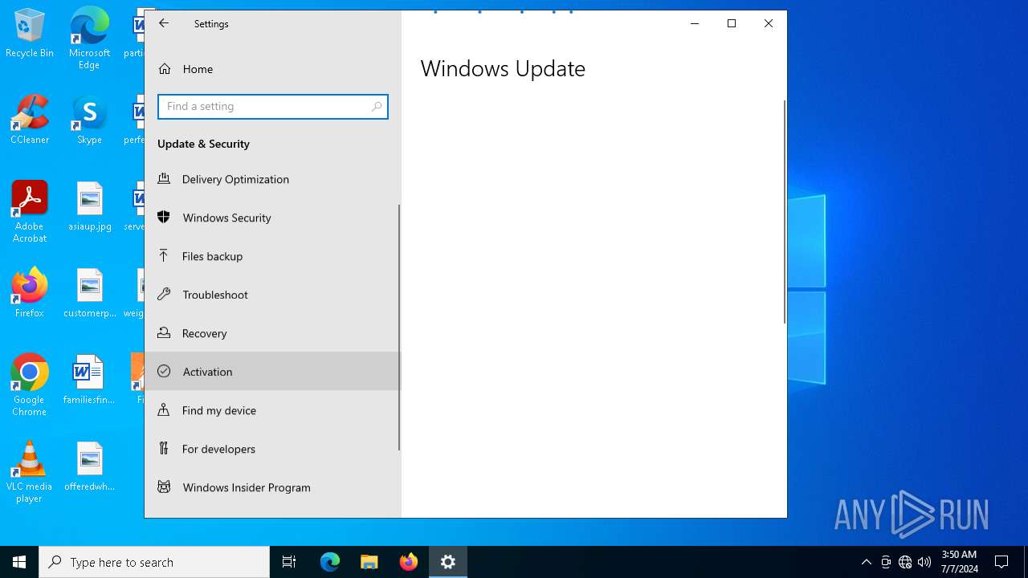The image size is (1028, 578).
Task: Open Microsoft Edge desktop shortcut
Action: (x=89, y=38)
